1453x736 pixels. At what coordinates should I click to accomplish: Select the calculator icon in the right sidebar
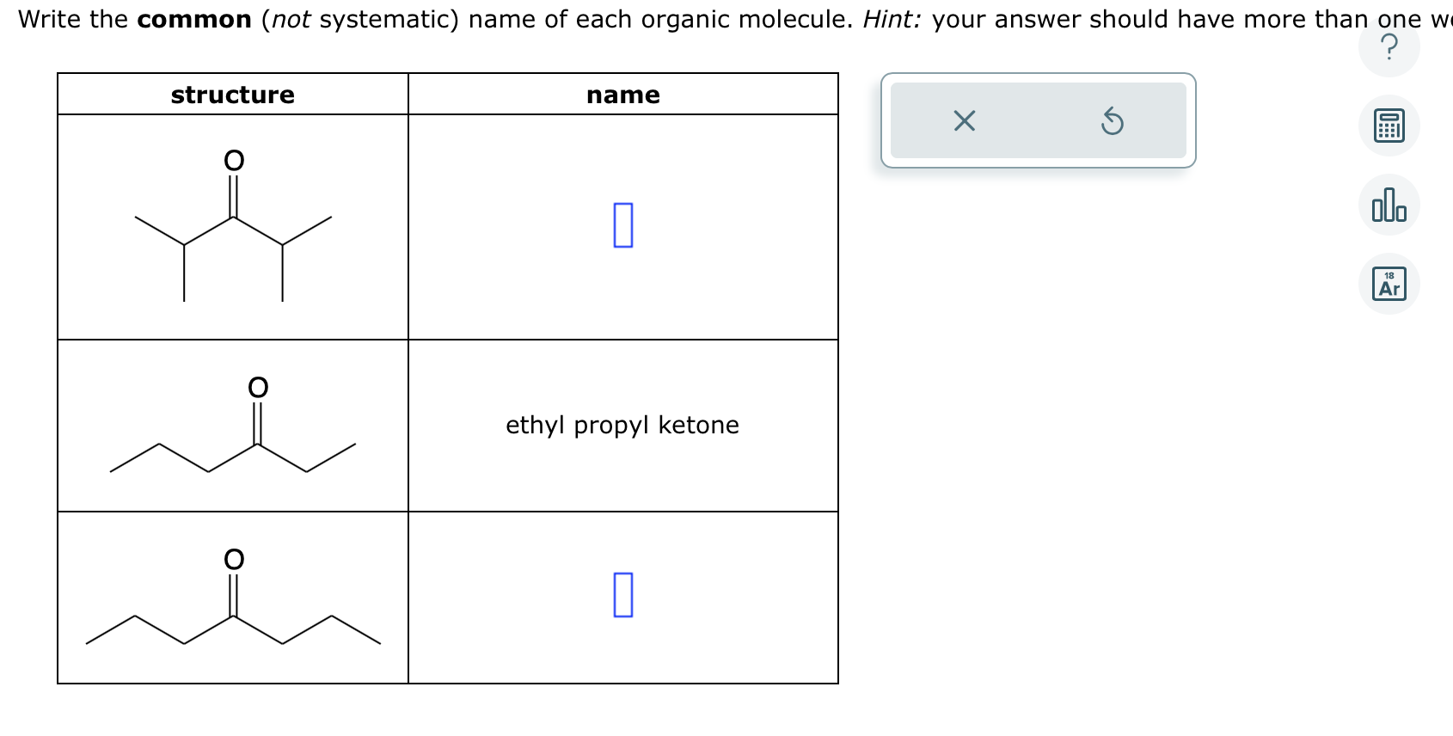pos(1390,126)
